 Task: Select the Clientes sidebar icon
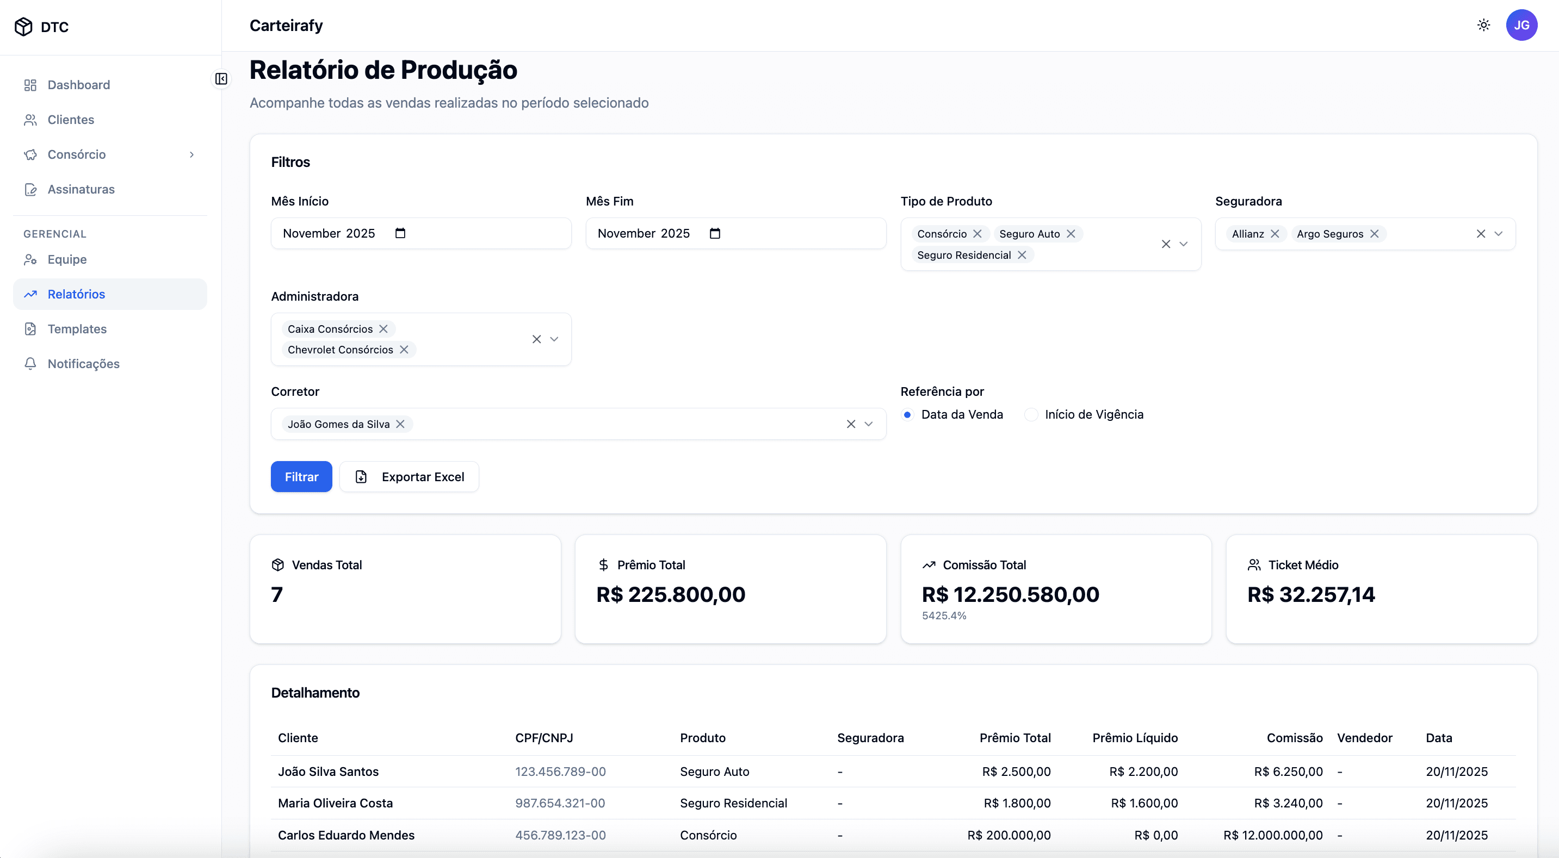click(x=31, y=119)
